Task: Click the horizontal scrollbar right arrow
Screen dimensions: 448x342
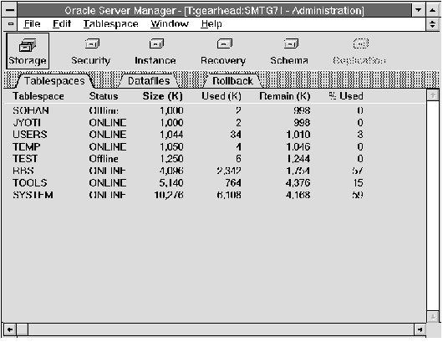Action: coord(420,330)
